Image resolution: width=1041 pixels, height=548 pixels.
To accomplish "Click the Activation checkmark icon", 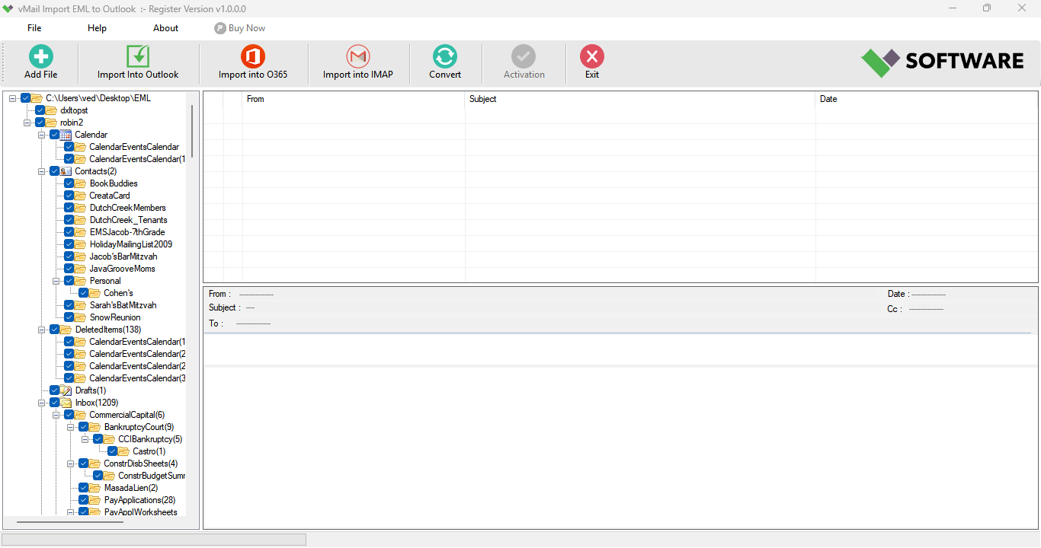I will [x=524, y=56].
